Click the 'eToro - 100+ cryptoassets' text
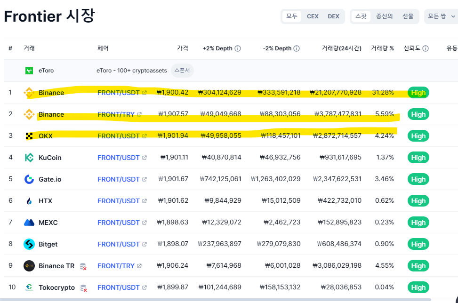458x303 pixels. click(132, 71)
